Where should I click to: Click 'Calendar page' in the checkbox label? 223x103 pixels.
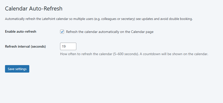(142, 32)
